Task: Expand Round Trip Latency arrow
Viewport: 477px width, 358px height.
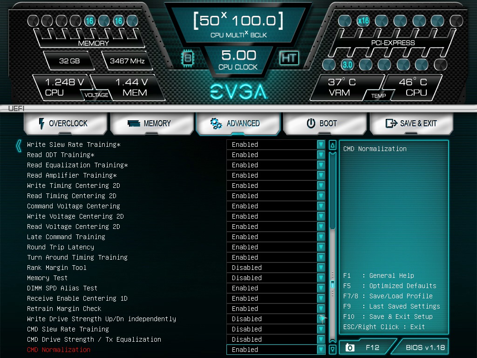Action: (x=320, y=247)
